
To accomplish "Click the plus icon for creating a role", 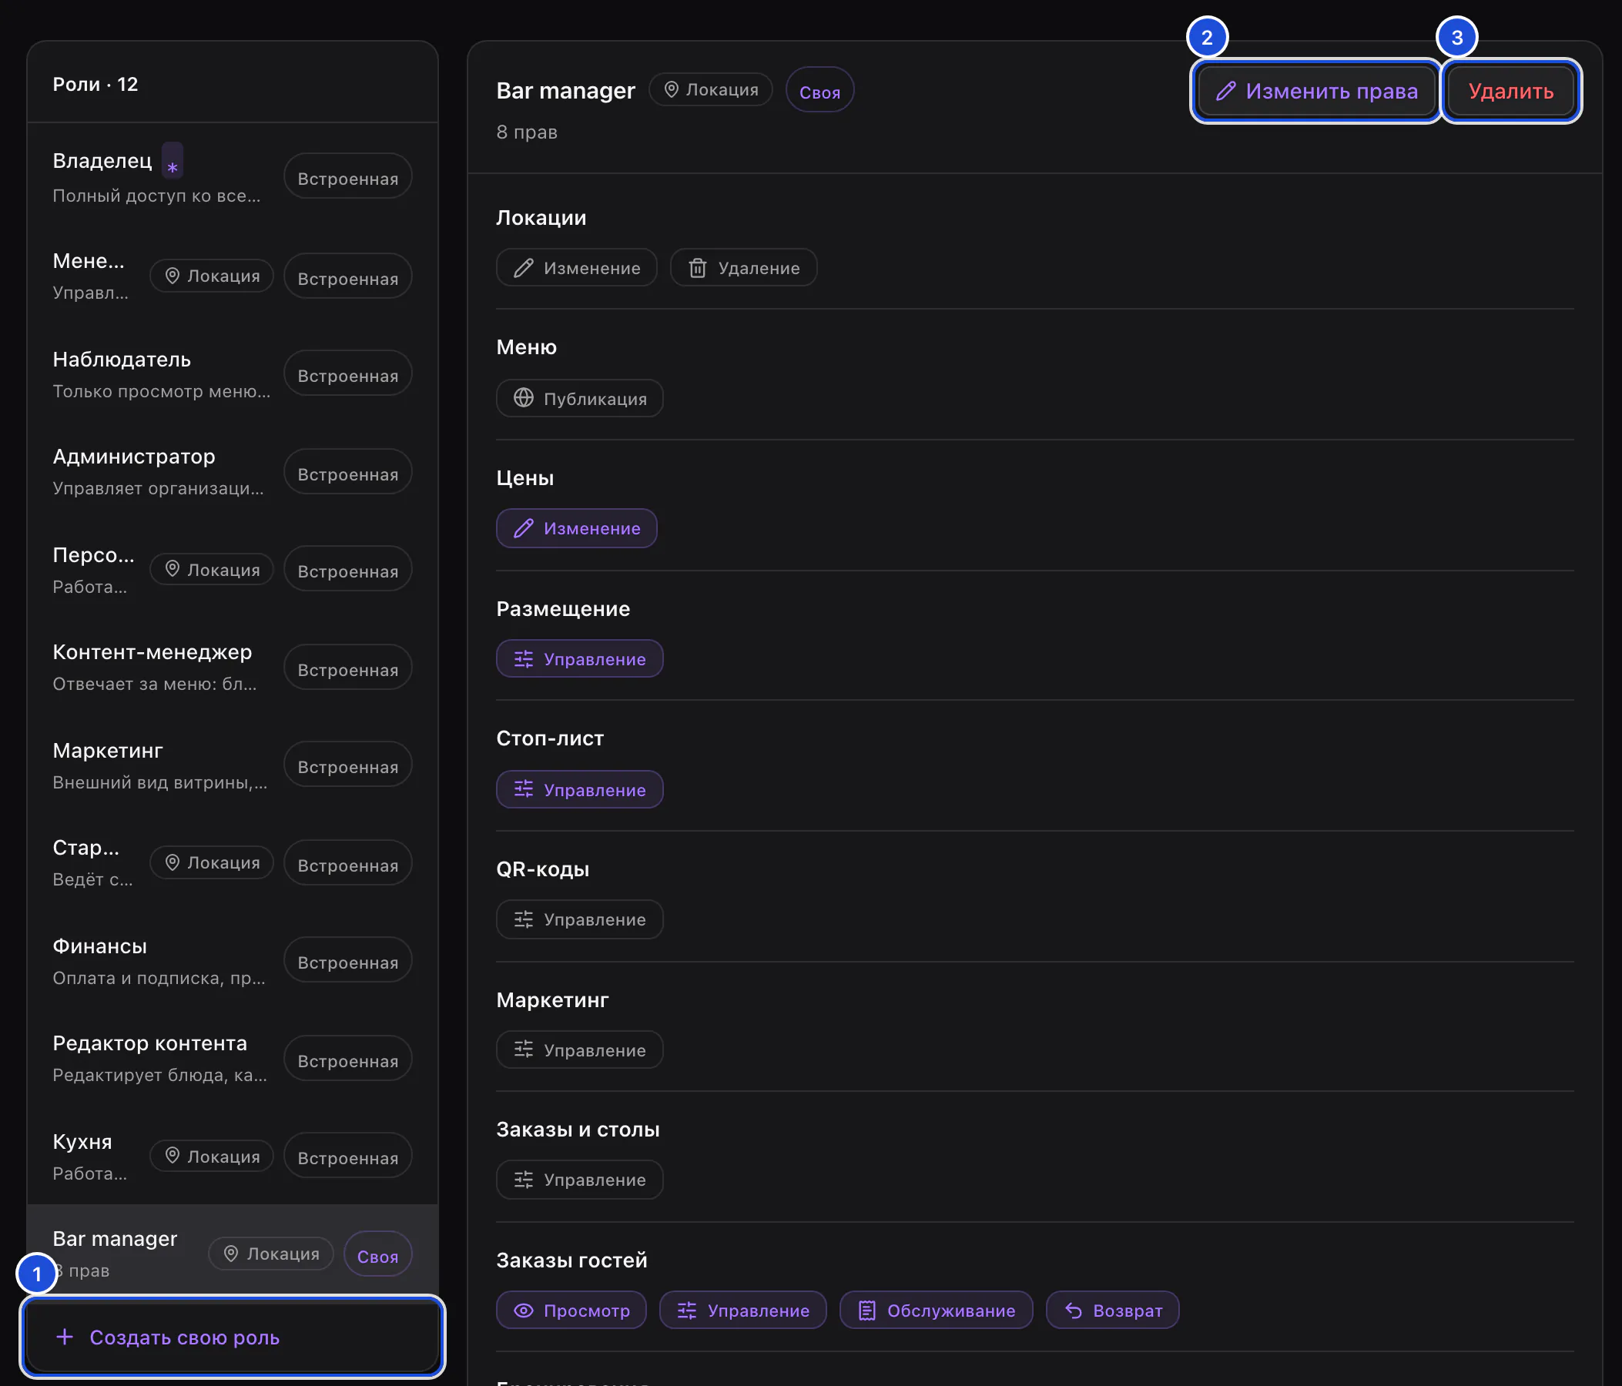I will point(65,1337).
